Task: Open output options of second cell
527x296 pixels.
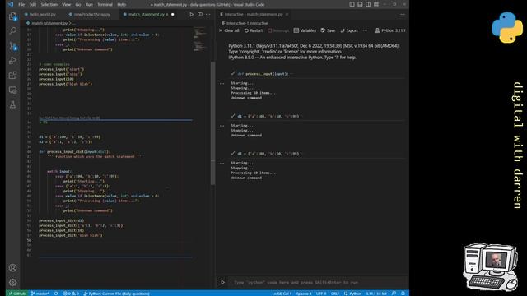Action: (222, 126)
